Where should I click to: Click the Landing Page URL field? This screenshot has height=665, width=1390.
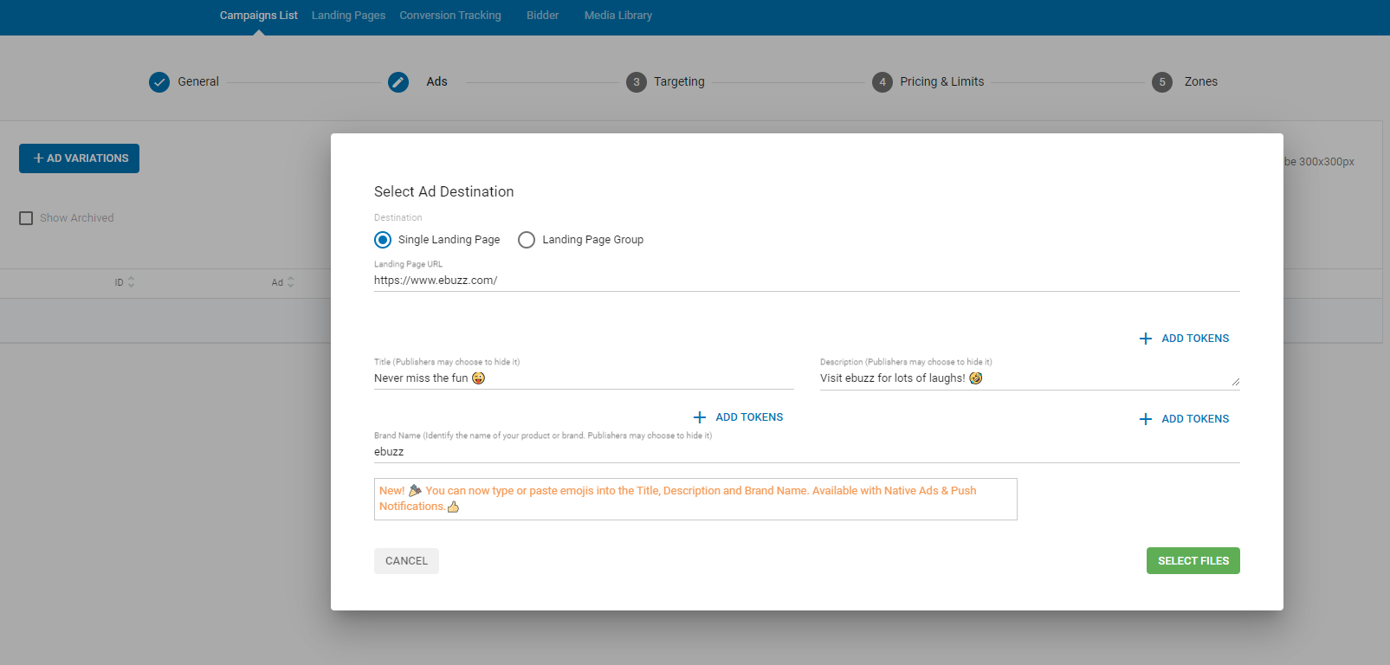(x=806, y=281)
